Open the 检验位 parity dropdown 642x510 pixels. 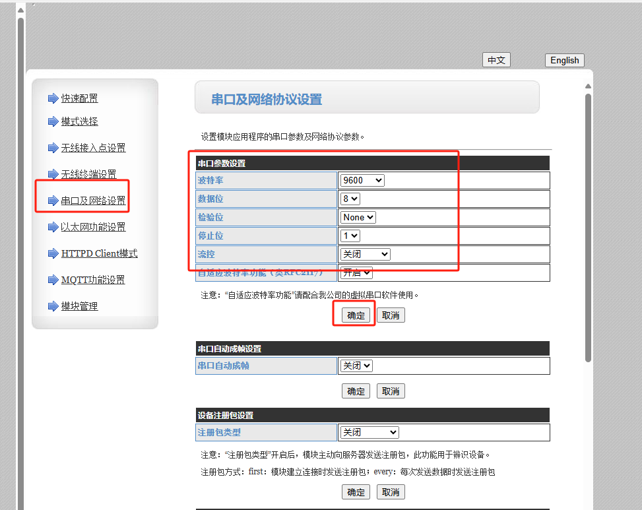coord(358,217)
